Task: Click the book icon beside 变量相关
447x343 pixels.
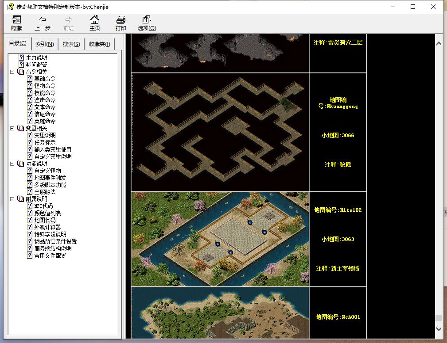Action: [20, 128]
